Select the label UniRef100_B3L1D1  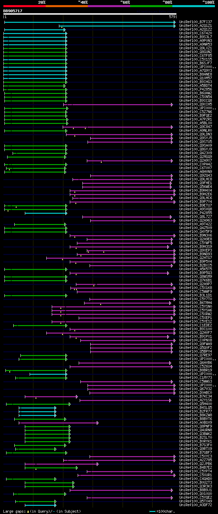tap(196, 295)
